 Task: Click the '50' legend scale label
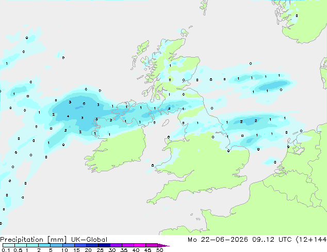click(x=159, y=250)
